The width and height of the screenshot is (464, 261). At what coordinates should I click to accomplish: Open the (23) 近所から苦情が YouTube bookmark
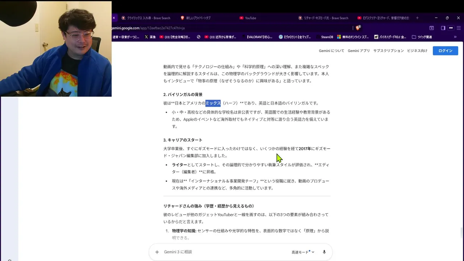pyautogui.click(x=220, y=37)
